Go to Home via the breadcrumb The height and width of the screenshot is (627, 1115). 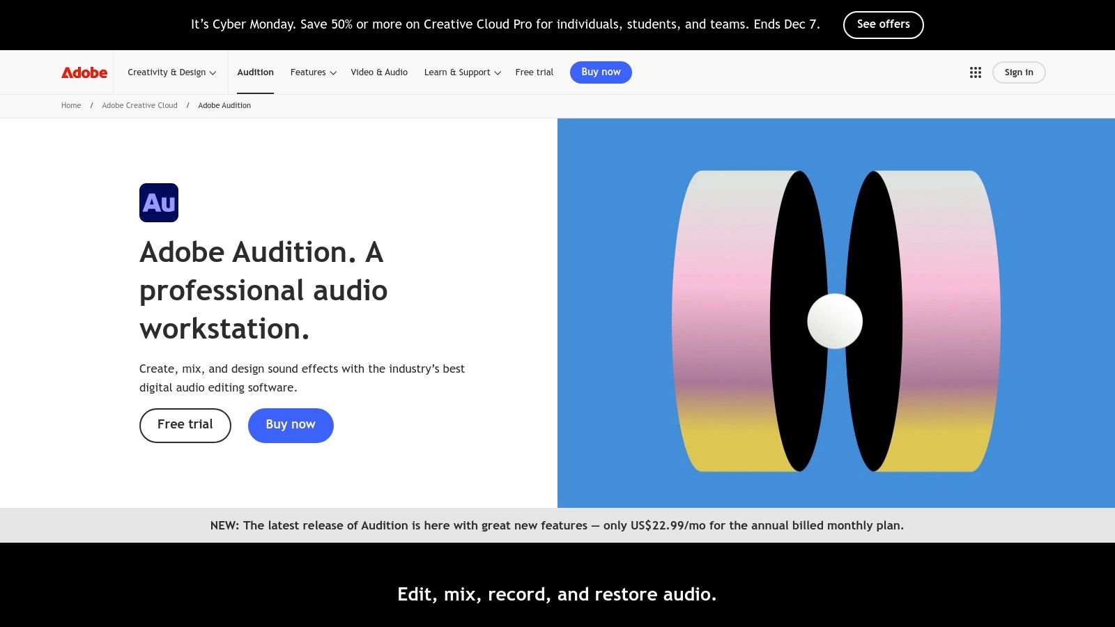pyautogui.click(x=70, y=105)
